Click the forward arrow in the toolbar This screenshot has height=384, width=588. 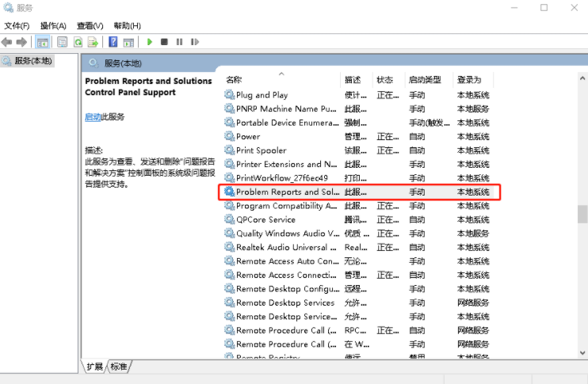tap(21, 42)
